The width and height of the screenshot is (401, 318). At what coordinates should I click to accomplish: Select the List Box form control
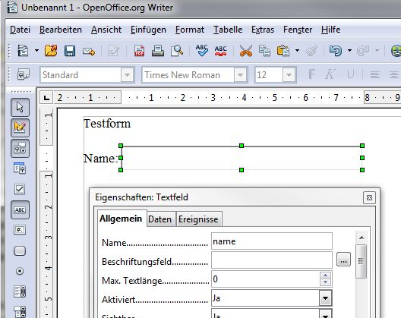[x=20, y=291]
